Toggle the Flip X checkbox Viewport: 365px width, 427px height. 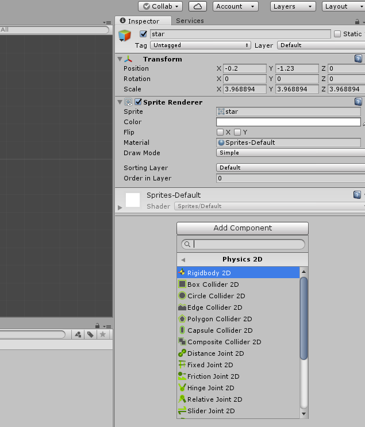click(x=220, y=132)
